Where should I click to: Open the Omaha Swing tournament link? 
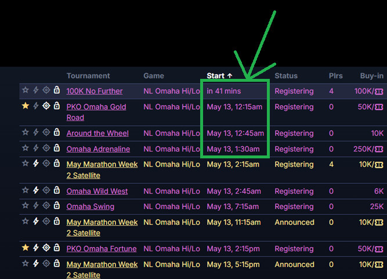point(91,206)
